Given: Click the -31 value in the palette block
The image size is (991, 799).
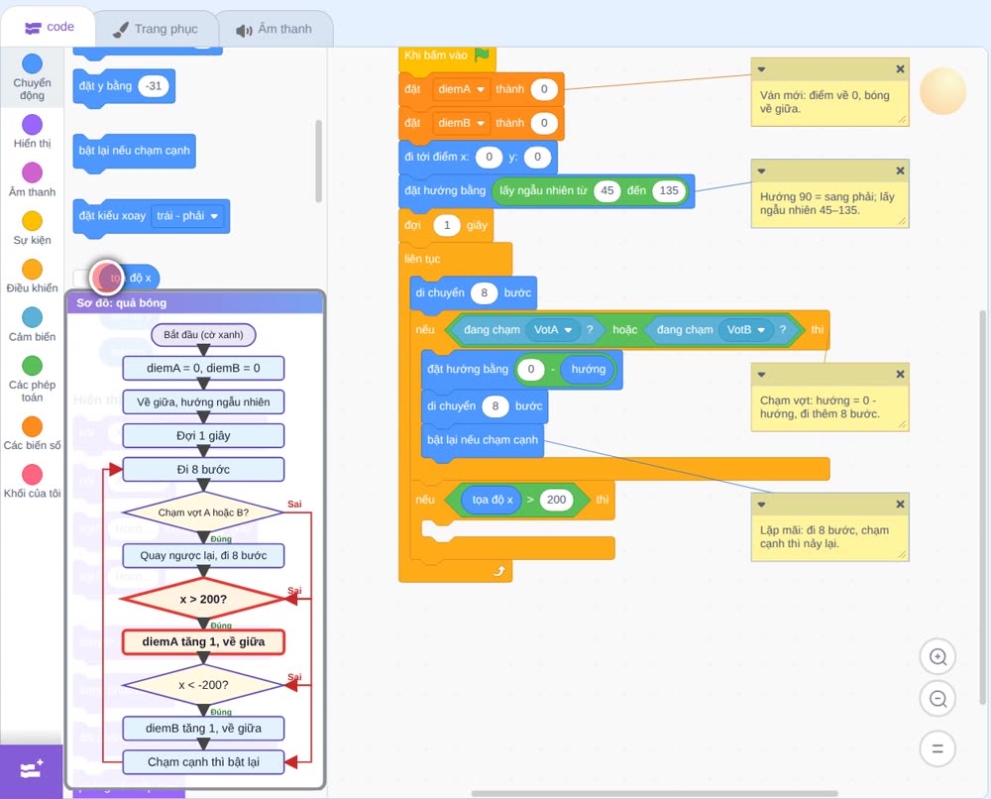Looking at the screenshot, I should coord(154,86).
